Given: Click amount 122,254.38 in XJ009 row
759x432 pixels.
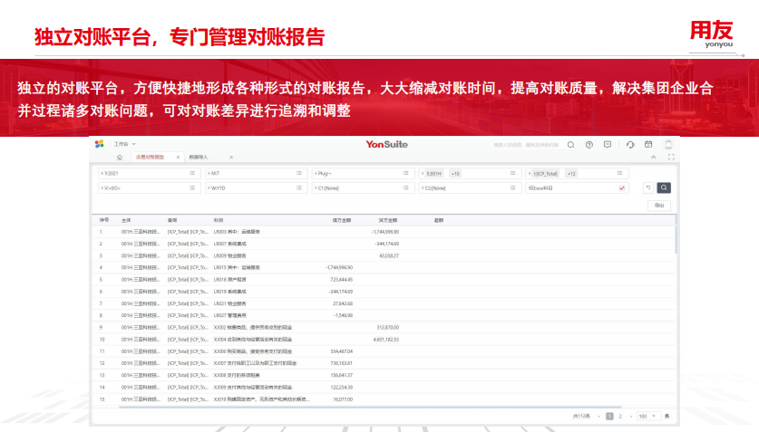Looking at the screenshot, I should [x=341, y=387].
